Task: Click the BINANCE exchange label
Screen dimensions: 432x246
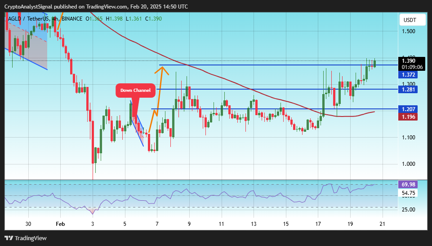Action: (72, 19)
